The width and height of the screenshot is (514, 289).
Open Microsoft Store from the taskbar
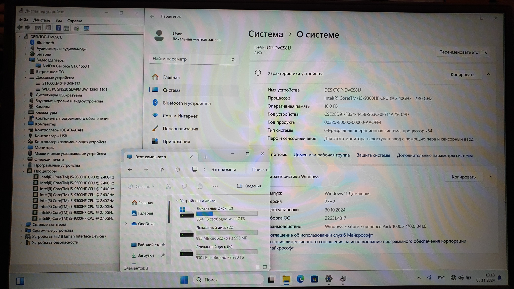[314, 279]
